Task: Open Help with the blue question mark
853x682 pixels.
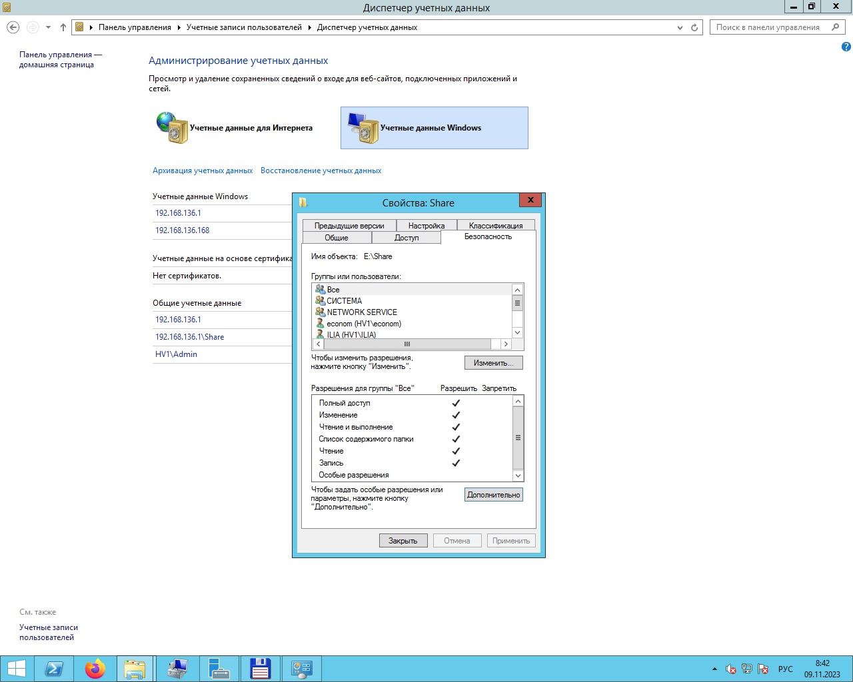Action: click(846, 47)
